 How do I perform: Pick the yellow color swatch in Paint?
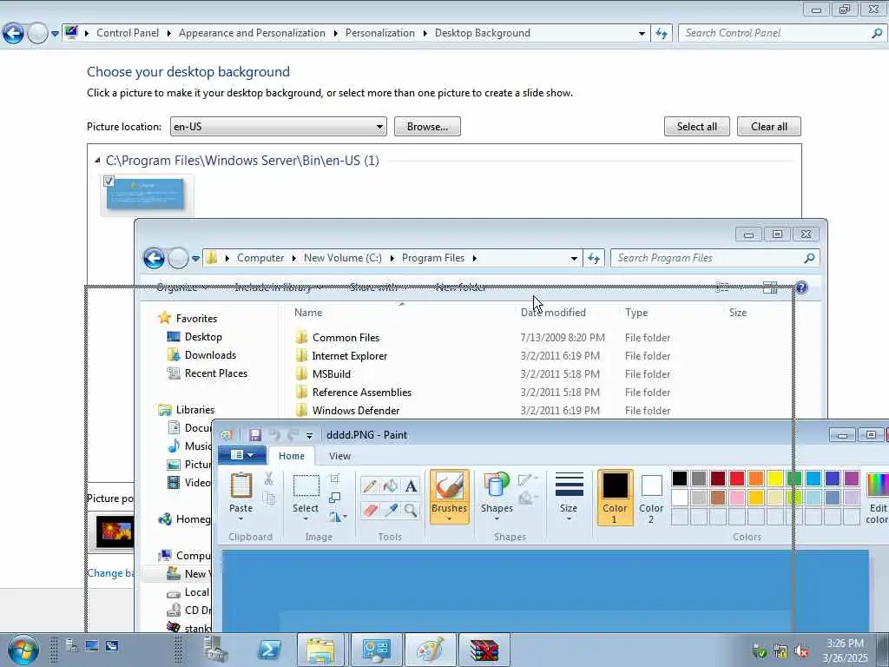(775, 479)
